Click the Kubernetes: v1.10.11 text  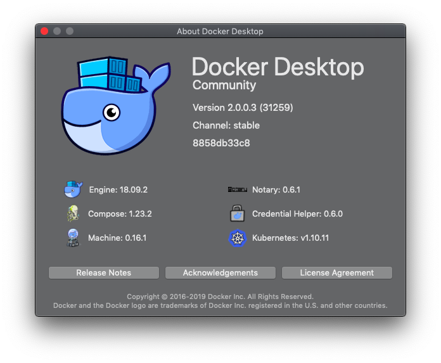[x=291, y=238]
